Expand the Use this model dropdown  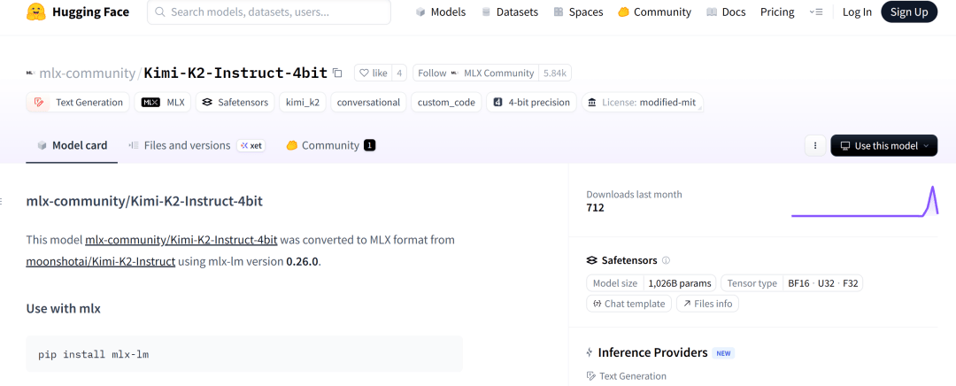pyautogui.click(x=883, y=145)
